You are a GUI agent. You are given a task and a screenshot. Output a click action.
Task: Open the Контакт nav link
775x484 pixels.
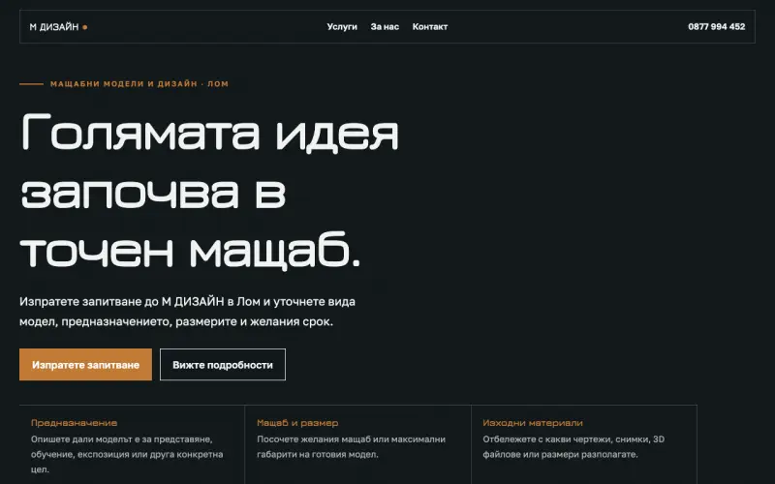click(429, 27)
